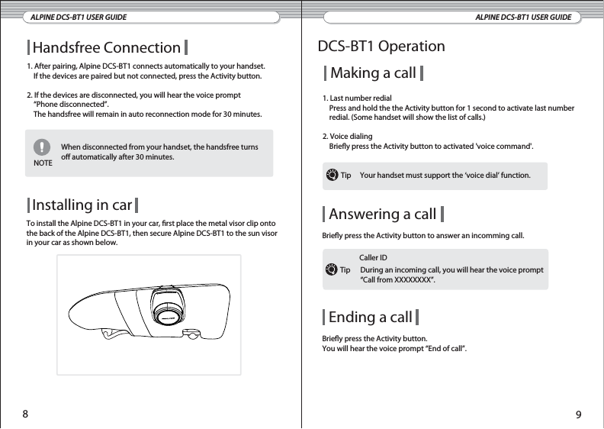Click 'redial. (Some handset will show the list of calls.)'
This screenshot has height=429, width=604.
coord(407,118)
